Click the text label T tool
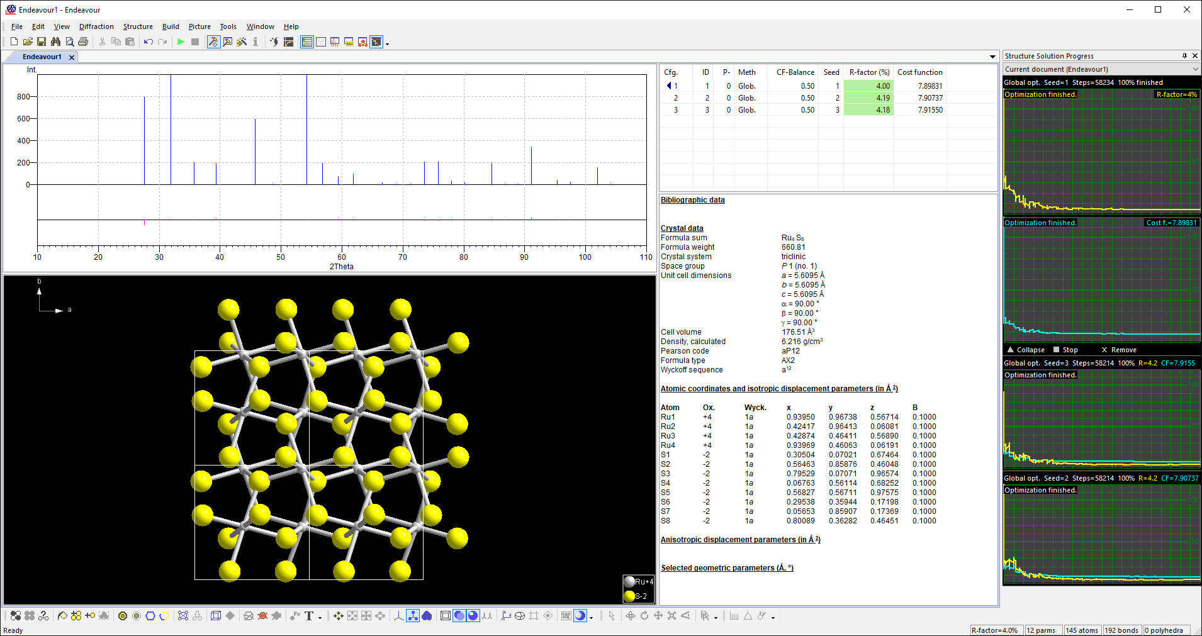Image resolution: width=1202 pixels, height=636 pixels. tap(309, 616)
